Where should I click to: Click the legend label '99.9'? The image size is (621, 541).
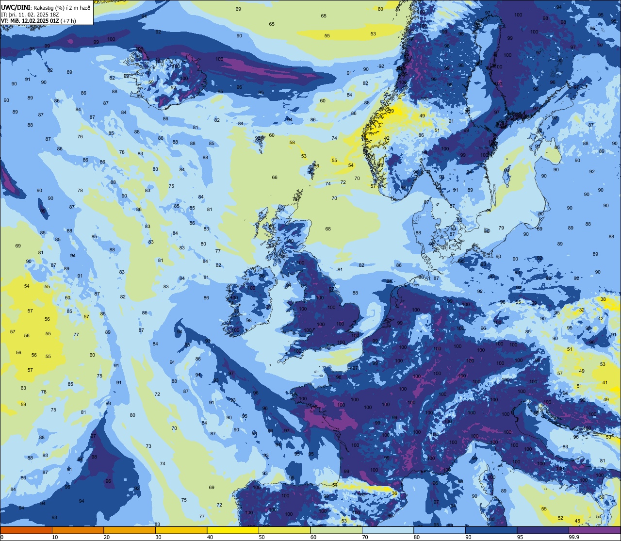[x=574, y=537]
